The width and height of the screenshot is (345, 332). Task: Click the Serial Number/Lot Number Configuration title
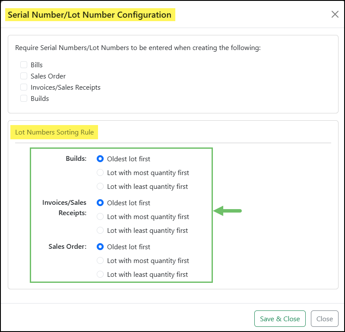89,15
